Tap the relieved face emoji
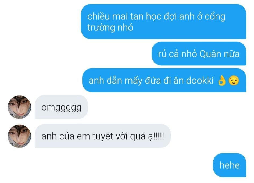The width and height of the screenshot is (254, 183). tap(234, 81)
